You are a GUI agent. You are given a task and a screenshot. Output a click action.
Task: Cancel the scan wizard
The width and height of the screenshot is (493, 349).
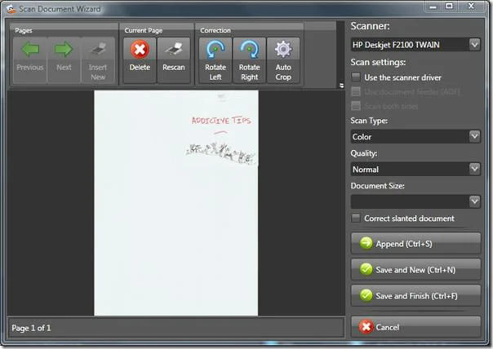click(x=415, y=327)
